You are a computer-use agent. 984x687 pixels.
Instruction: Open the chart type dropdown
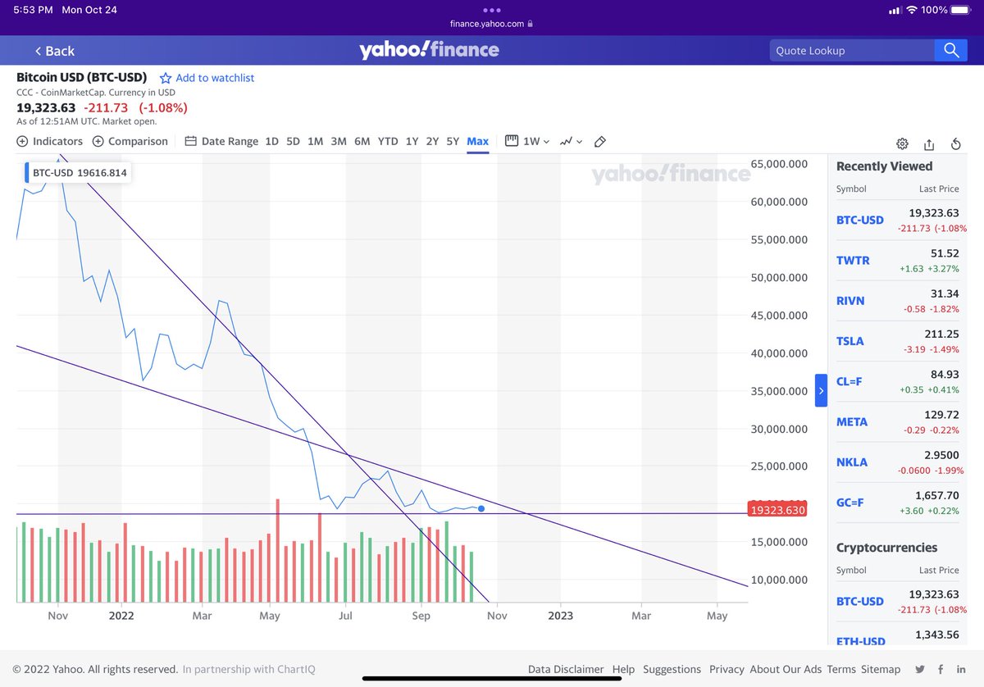click(x=571, y=141)
